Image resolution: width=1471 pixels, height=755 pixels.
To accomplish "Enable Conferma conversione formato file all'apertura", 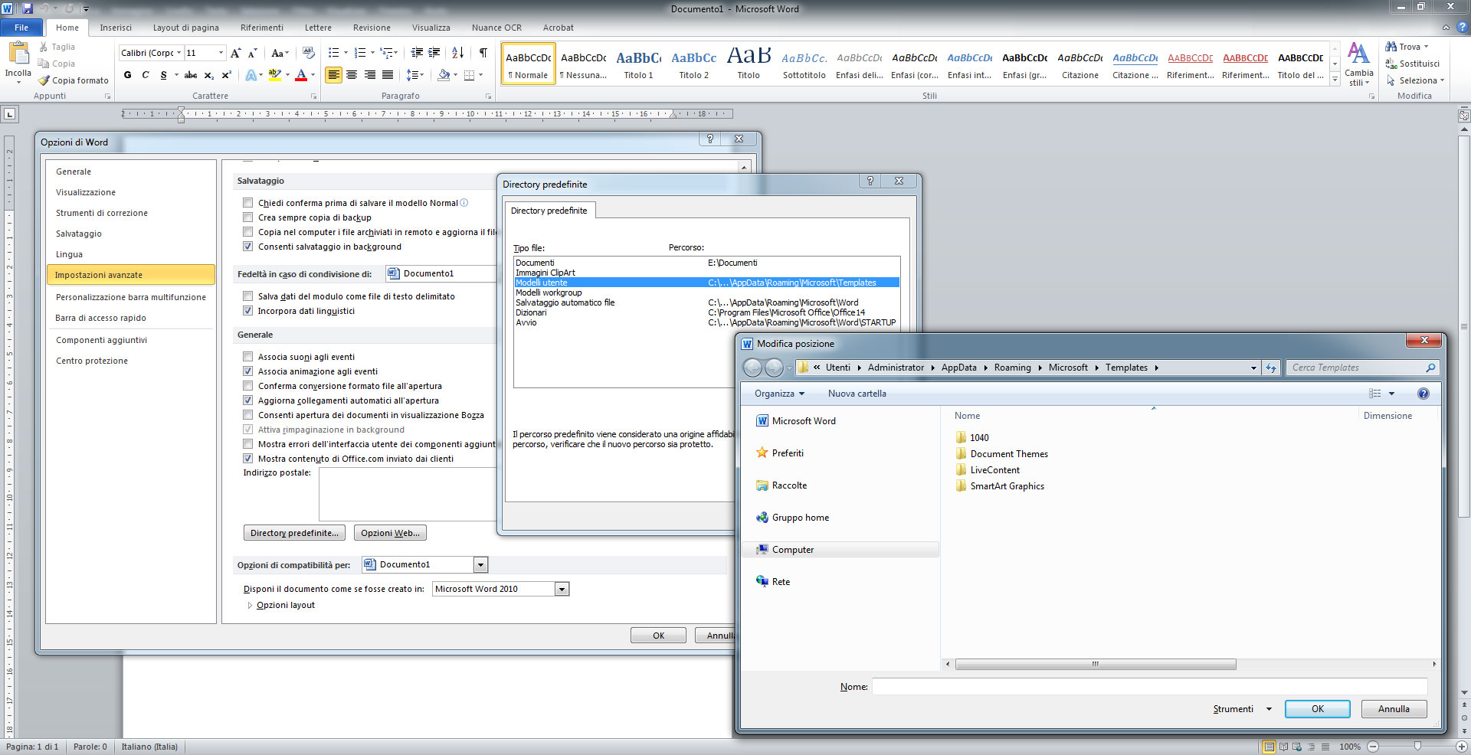I will coord(247,386).
